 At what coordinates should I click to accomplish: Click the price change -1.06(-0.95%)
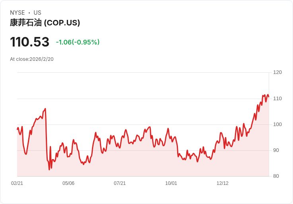78,42
